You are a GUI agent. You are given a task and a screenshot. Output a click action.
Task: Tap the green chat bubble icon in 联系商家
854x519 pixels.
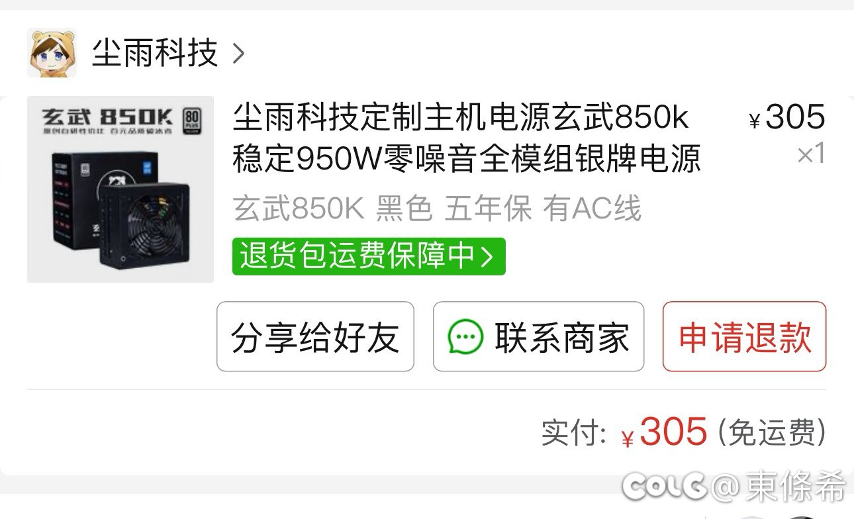(x=465, y=337)
